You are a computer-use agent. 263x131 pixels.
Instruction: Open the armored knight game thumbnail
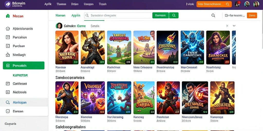93,47
